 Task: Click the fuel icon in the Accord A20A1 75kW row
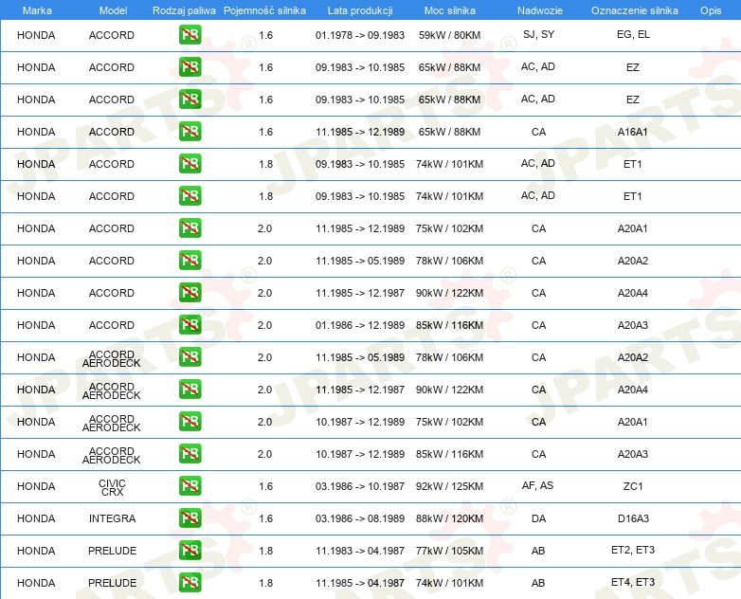(x=190, y=227)
